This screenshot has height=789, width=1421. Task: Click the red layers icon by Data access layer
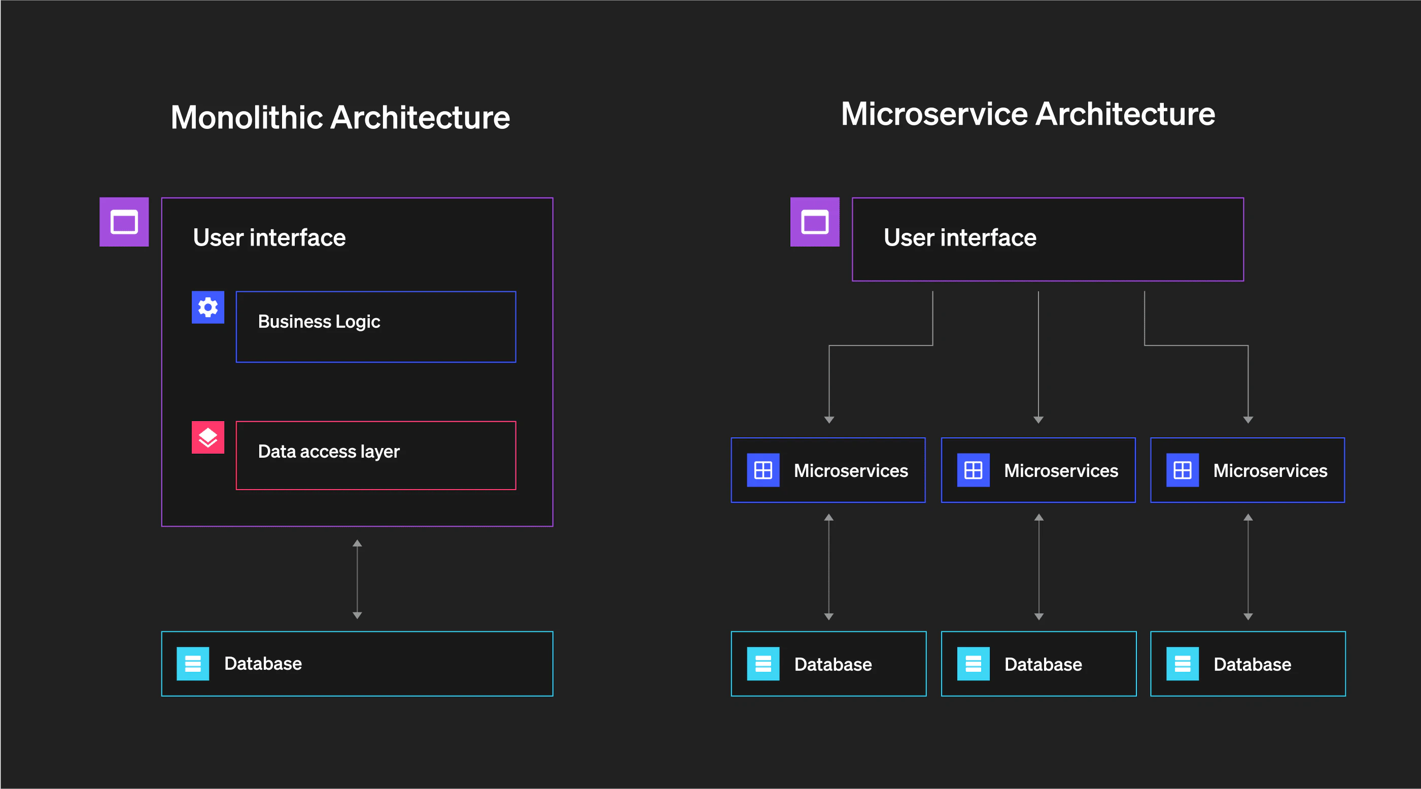(208, 437)
